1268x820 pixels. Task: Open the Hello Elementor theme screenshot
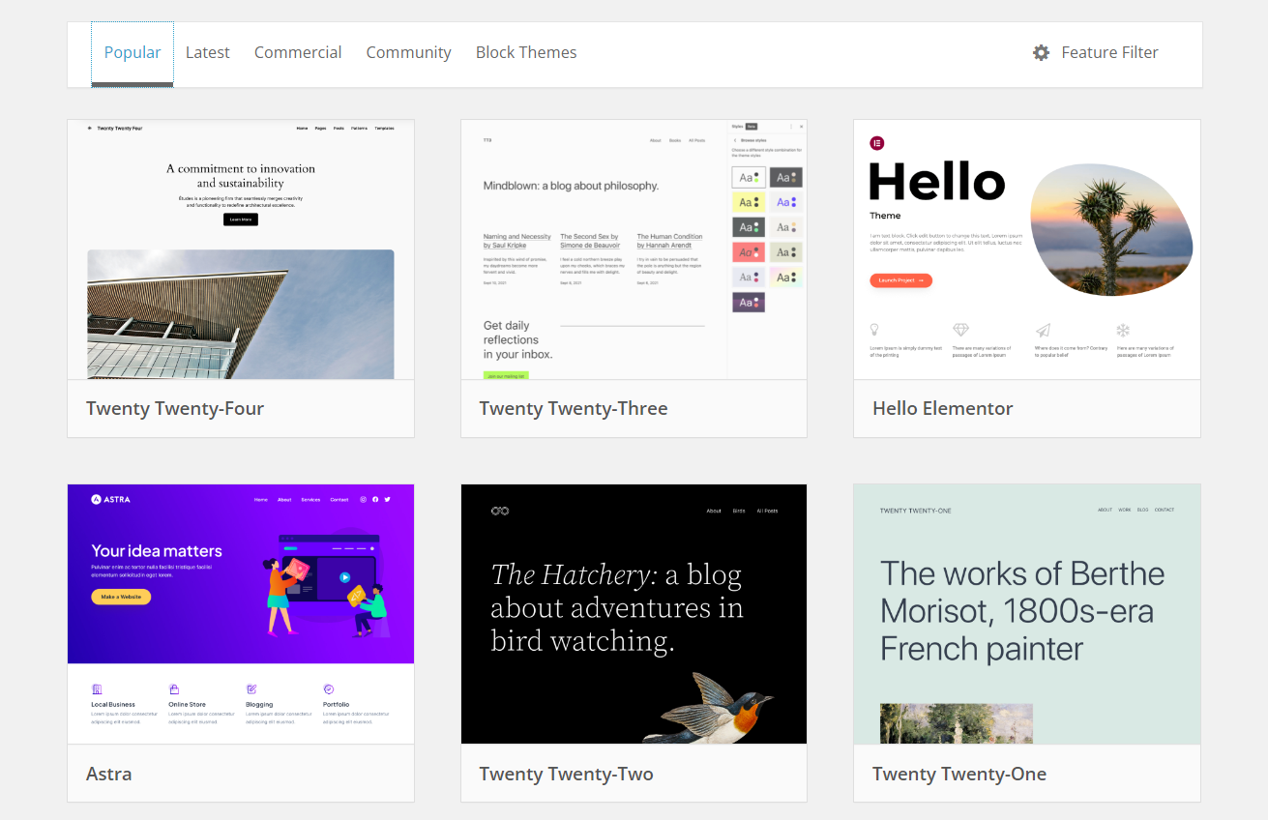tap(1027, 249)
